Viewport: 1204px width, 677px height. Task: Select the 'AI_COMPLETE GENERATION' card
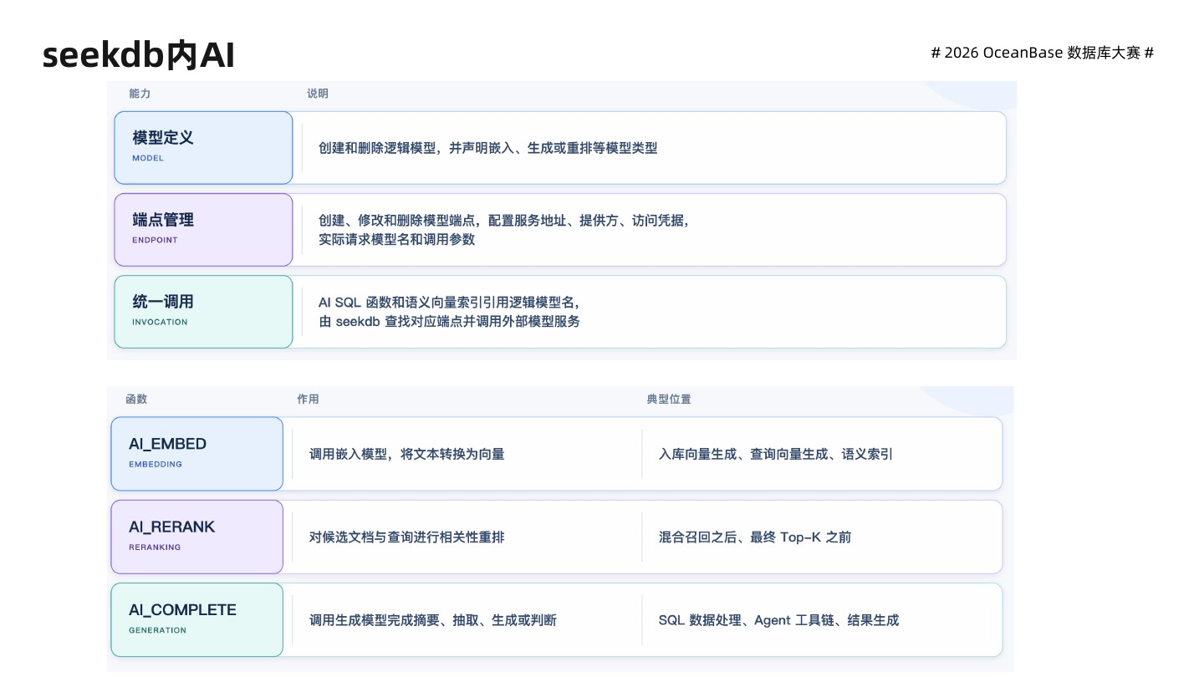pos(197,619)
